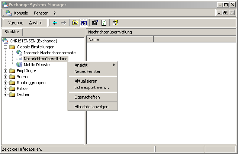
Task: Minimize the inner console child window
Action: 219,13
